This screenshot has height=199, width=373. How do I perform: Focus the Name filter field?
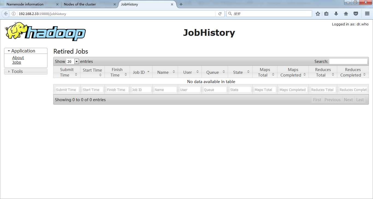(165, 90)
